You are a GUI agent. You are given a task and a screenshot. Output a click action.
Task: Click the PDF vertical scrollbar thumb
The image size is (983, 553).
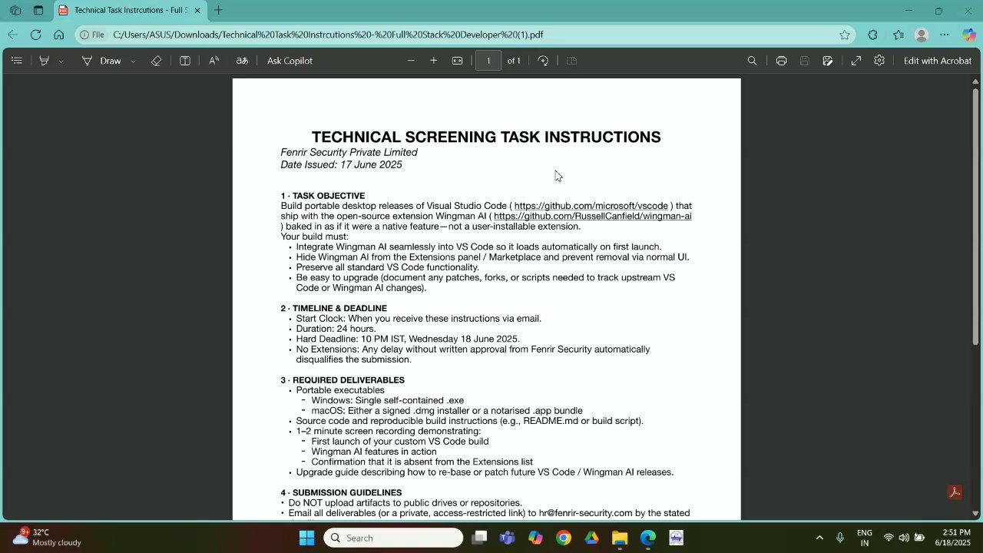976,215
